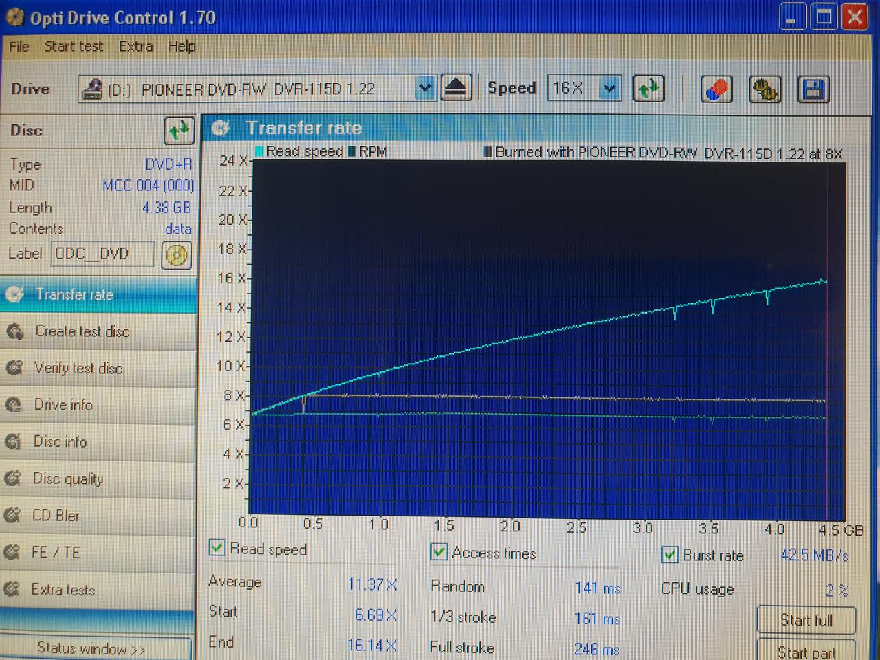Viewport: 880px width, 660px height.
Task: Open the Start test menu
Action: tap(74, 47)
